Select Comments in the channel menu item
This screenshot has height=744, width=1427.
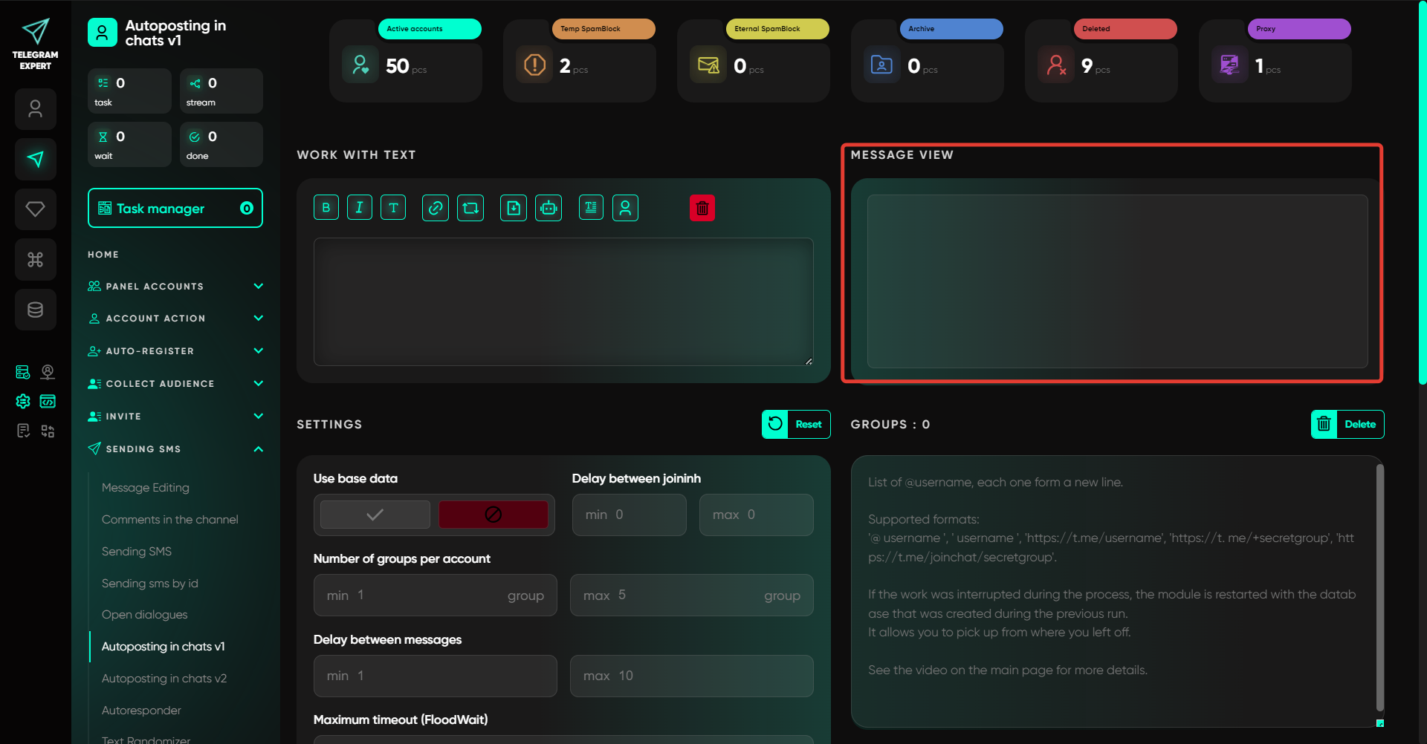(170, 520)
